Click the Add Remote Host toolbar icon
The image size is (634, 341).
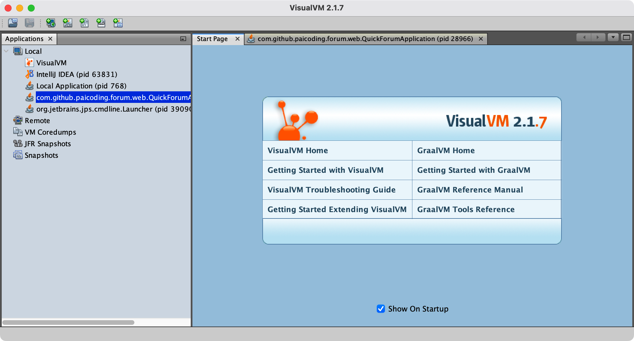51,23
